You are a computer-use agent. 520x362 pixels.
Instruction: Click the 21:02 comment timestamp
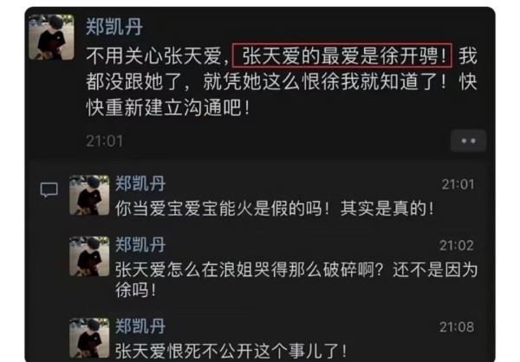457,246
